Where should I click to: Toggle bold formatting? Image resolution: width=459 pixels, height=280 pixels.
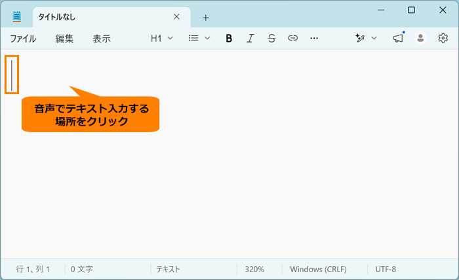tap(229, 38)
